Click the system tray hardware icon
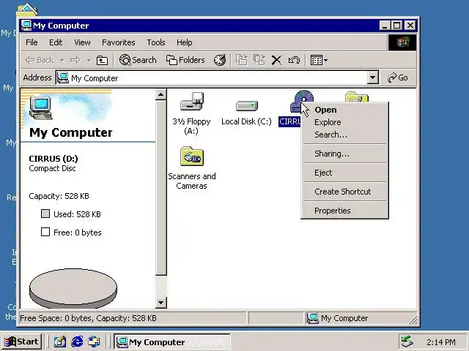This screenshot has width=469, height=351. click(407, 341)
